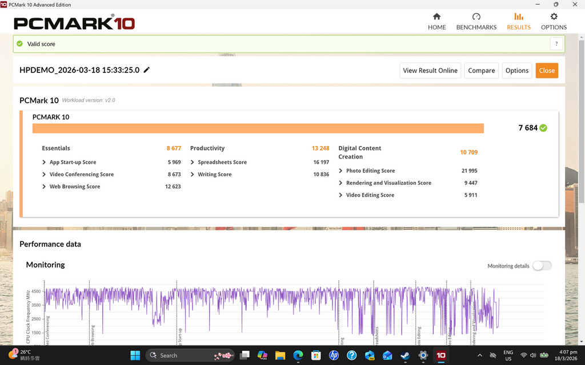The image size is (585, 365).
Task: Open Steam from the taskbar
Action: 405,355
